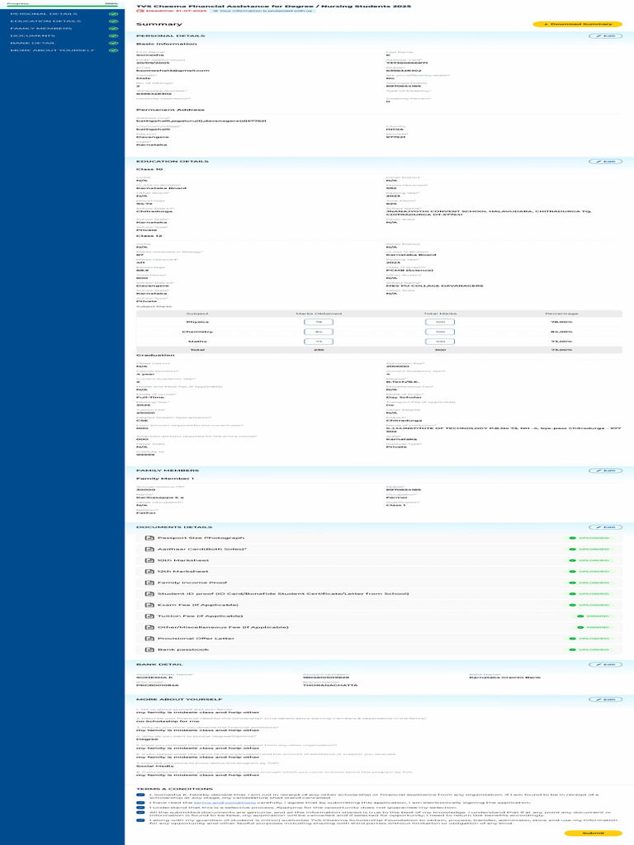Screen dimensions: 634x845
Task: Click the 'Your information is protected' badge
Action: (x=262, y=11)
